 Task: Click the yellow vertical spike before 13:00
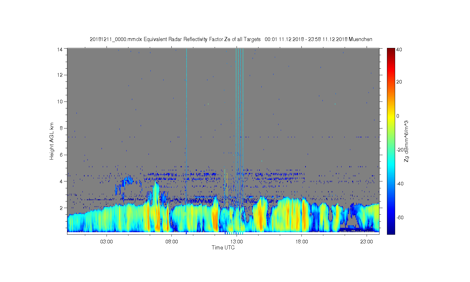coord(227,191)
